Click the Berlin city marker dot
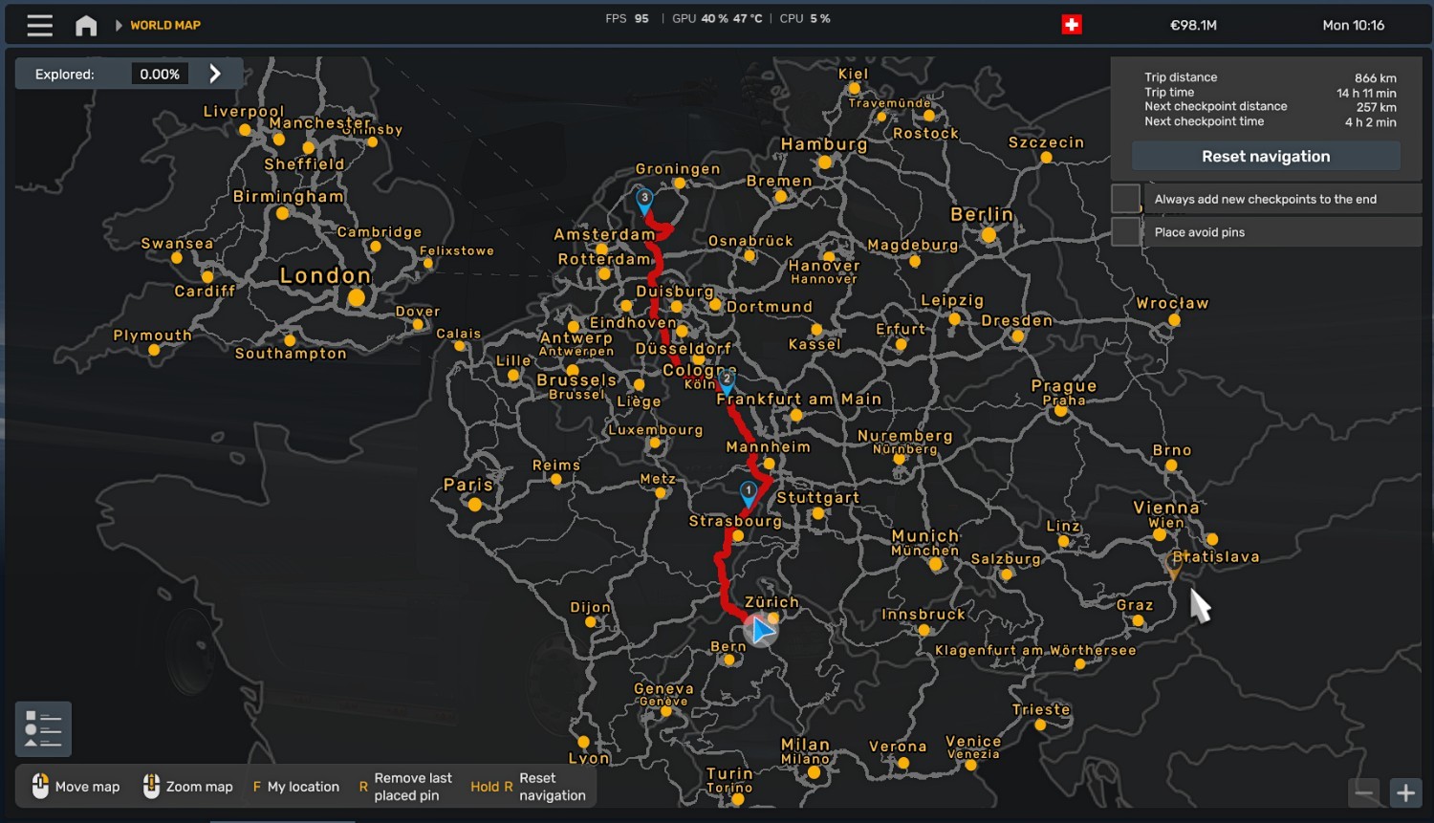This screenshot has width=1434, height=823. pyautogui.click(x=989, y=234)
